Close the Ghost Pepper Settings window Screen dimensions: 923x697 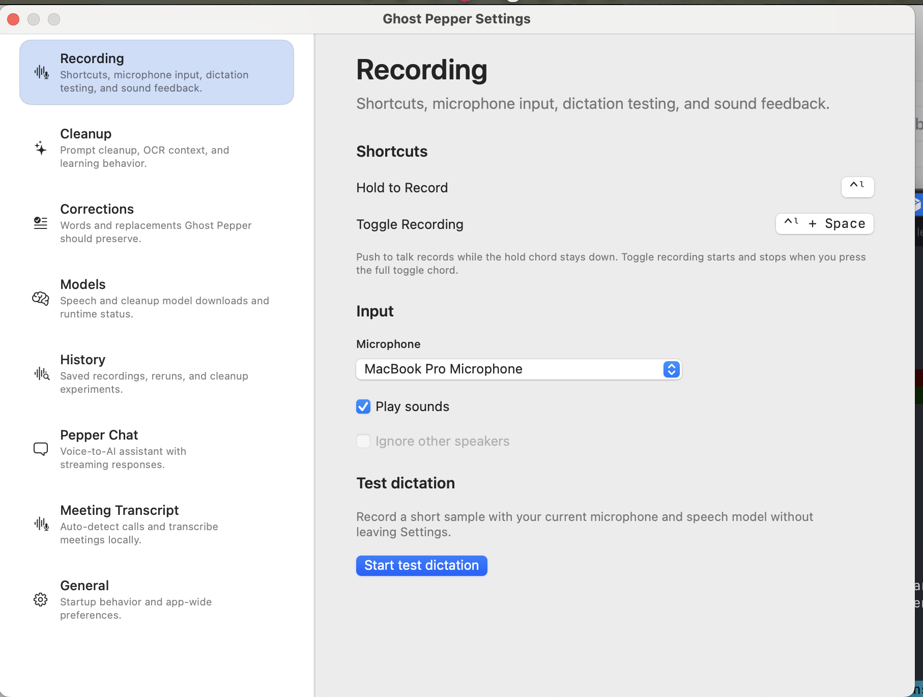pos(13,19)
